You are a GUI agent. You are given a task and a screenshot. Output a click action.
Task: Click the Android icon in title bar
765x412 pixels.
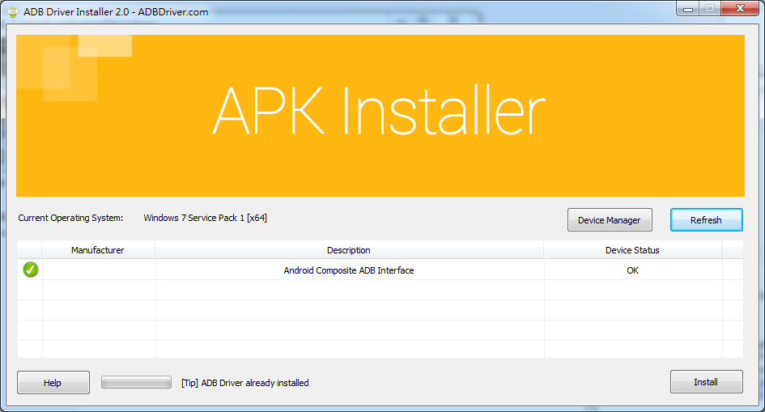pos(13,12)
